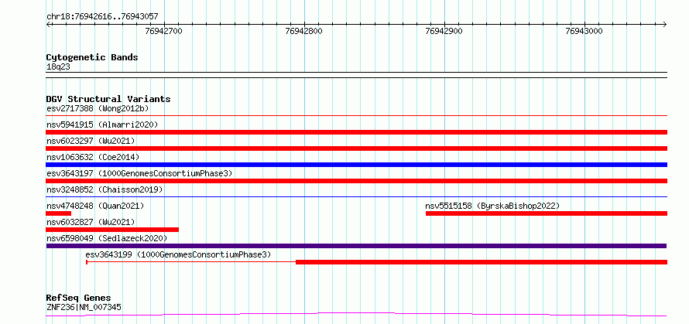Open variant nsv1063632 (Coe2014) label
The height and width of the screenshot is (324, 689).
93,157
